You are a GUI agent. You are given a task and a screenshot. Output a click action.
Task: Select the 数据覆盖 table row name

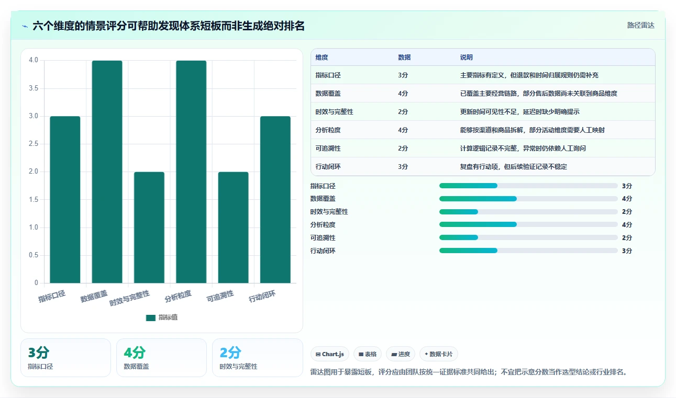[x=328, y=94]
